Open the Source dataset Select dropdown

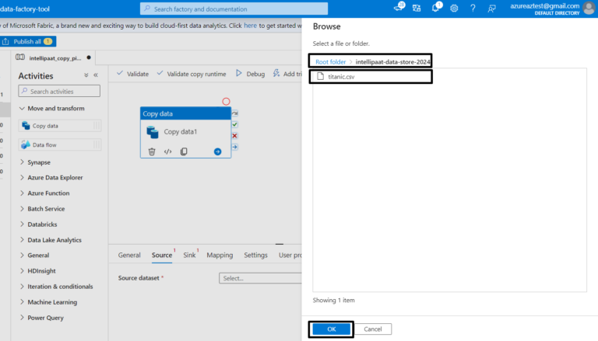[261, 278]
